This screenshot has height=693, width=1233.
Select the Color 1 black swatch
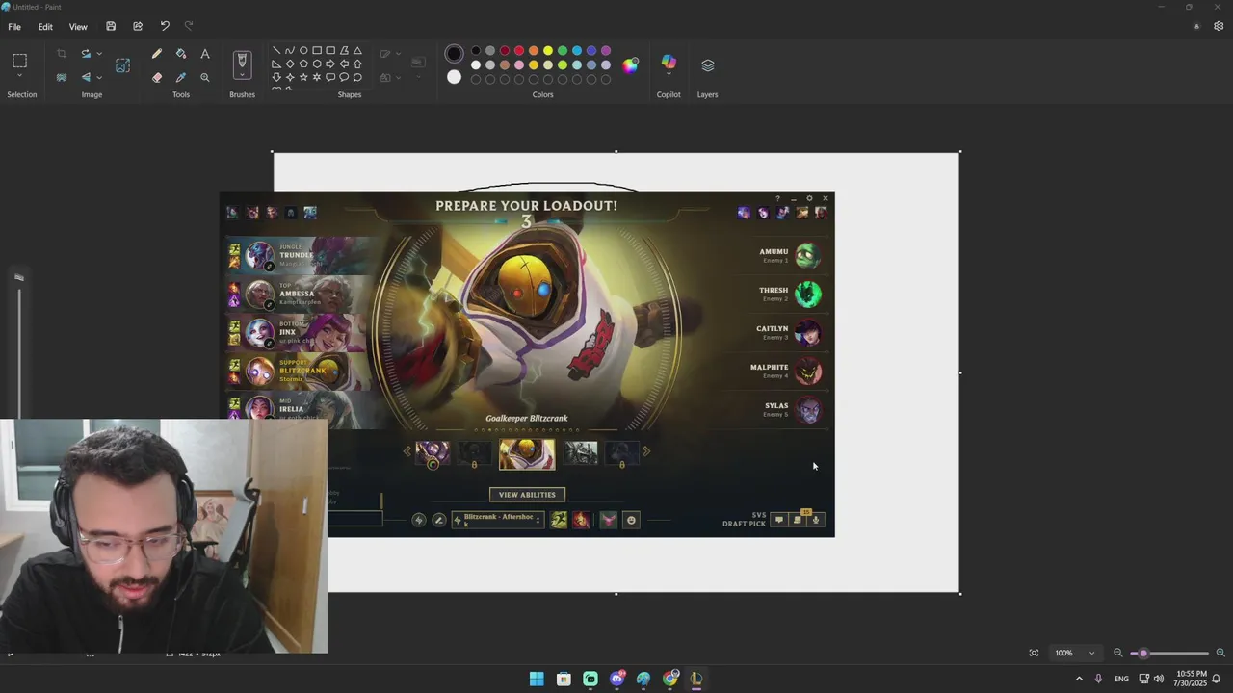click(454, 54)
